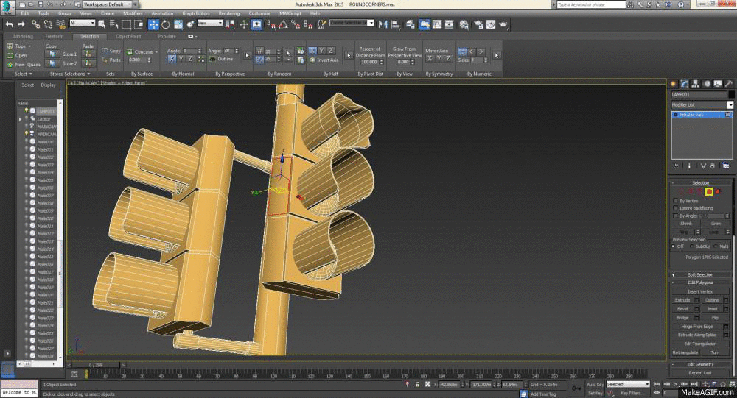Enable the By Vertex checkbox
The height and width of the screenshot is (398, 737).
click(x=676, y=201)
